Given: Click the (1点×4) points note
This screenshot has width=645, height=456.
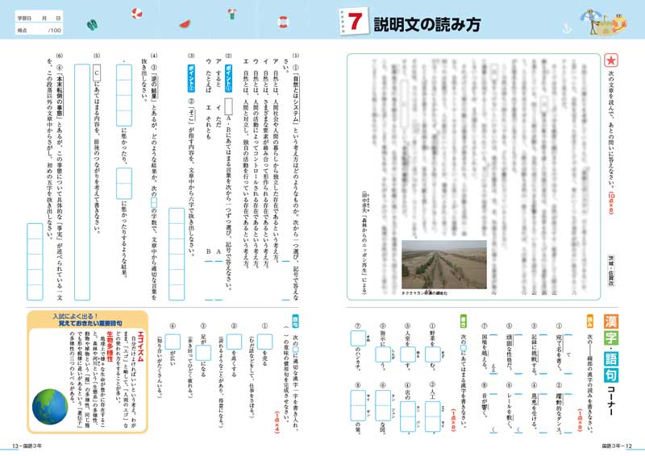Looking at the screenshot, I should (x=277, y=421).
